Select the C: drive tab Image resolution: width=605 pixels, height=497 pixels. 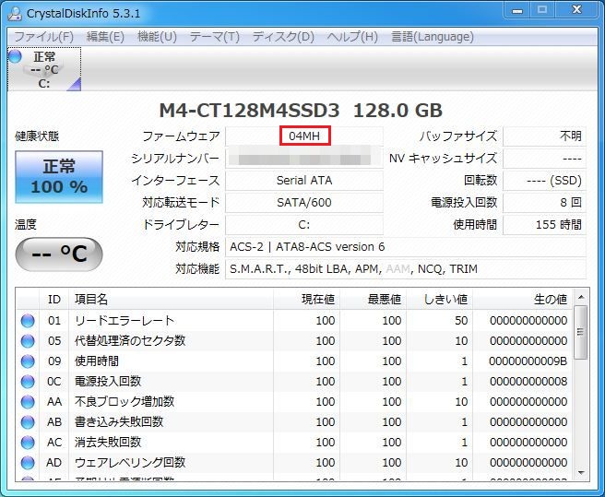[44, 69]
